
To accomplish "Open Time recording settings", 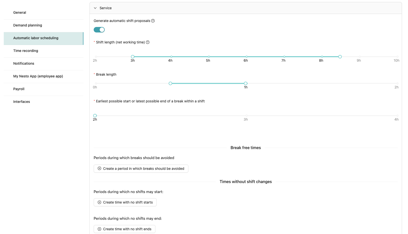I will tap(26, 51).
